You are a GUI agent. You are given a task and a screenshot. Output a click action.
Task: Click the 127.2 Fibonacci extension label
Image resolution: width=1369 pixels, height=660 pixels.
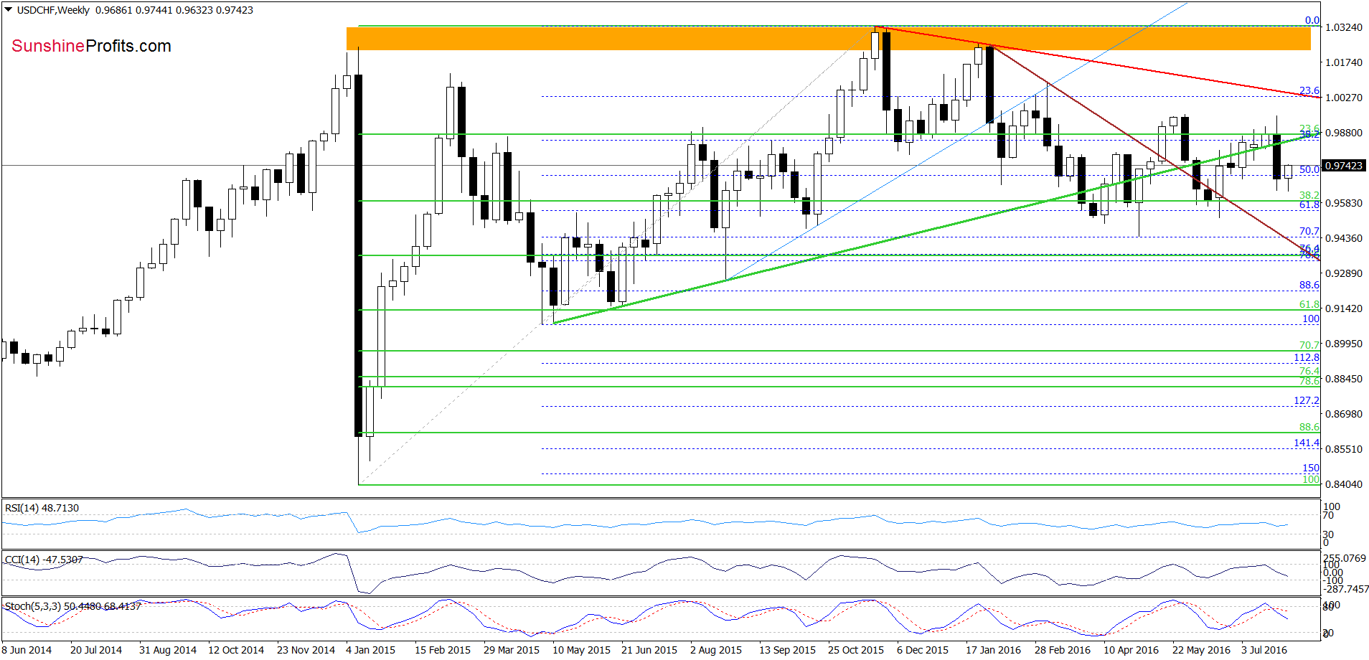(1307, 401)
